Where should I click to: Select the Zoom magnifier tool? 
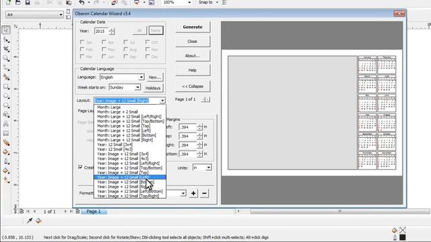pos(6,58)
